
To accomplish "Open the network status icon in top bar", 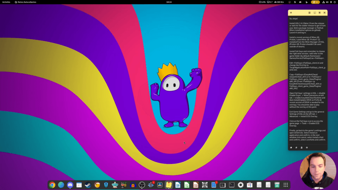I will click(x=323, y=2).
